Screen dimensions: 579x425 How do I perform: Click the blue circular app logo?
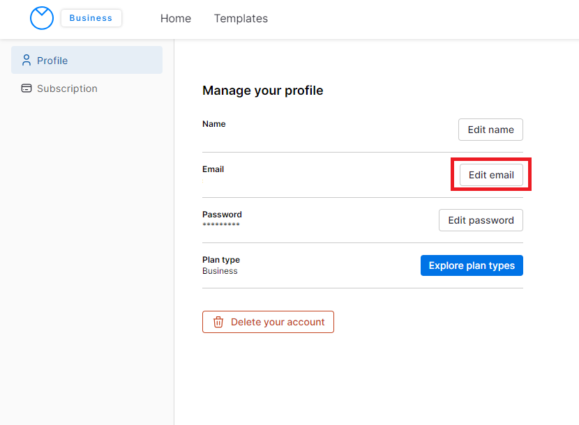tap(42, 18)
